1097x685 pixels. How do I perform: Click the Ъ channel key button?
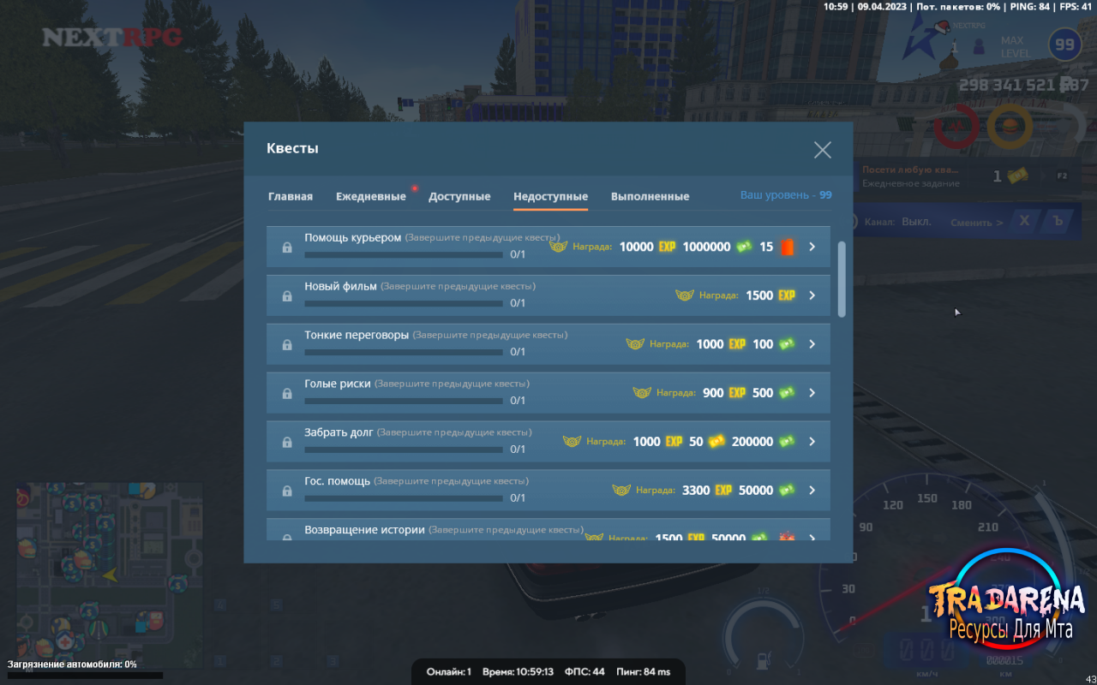tap(1058, 221)
